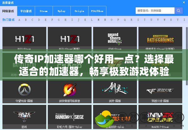Filter games by letter N
The image size is (188, 130).
coord(105,20)
